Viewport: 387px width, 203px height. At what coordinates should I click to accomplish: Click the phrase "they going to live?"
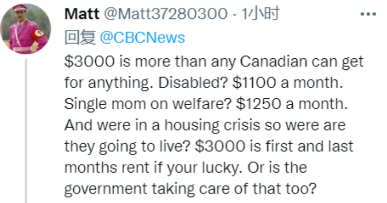126,146
